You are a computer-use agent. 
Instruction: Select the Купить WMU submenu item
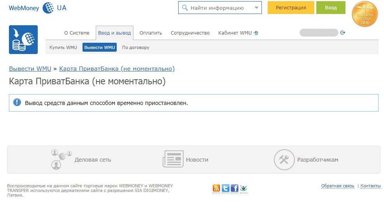[x=63, y=47]
